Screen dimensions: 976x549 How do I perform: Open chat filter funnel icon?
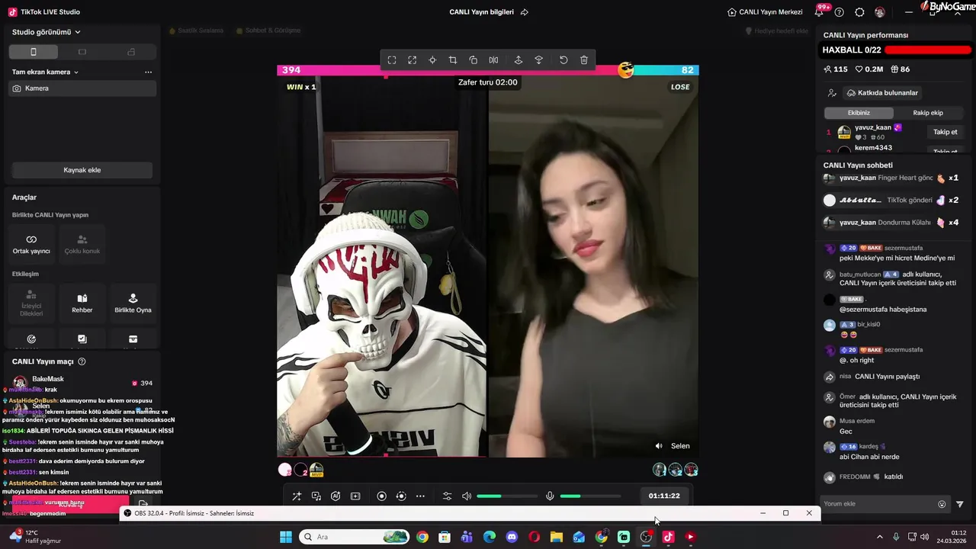(x=960, y=504)
